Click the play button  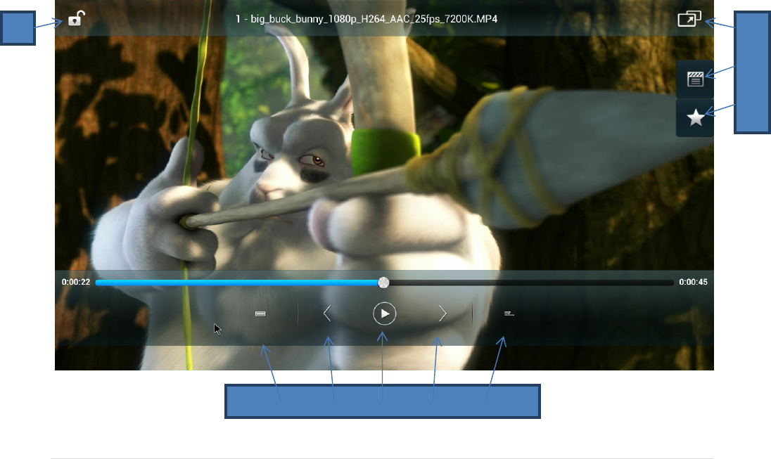(384, 313)
